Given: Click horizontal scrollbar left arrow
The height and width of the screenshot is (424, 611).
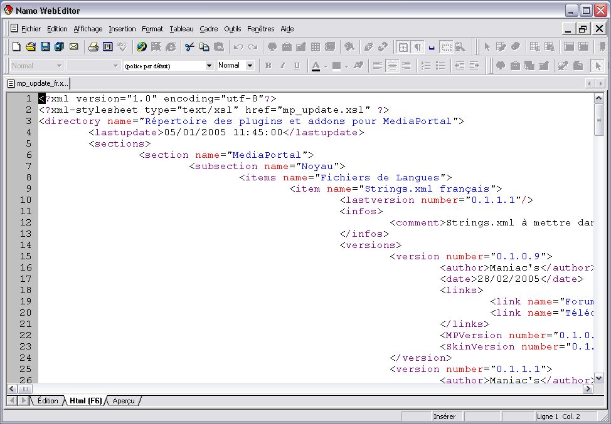Looking at the screenshot, I should [x=12, y=388].
